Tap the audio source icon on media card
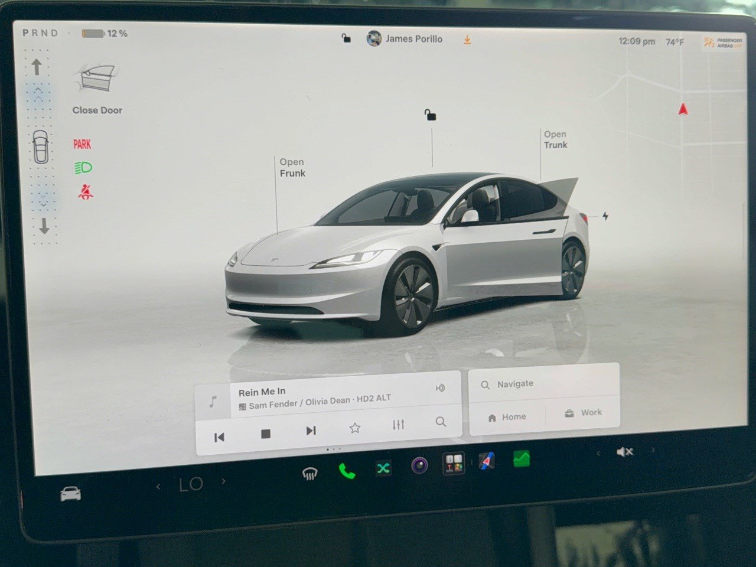The image size is (756, 567). (x=440, y=388)
